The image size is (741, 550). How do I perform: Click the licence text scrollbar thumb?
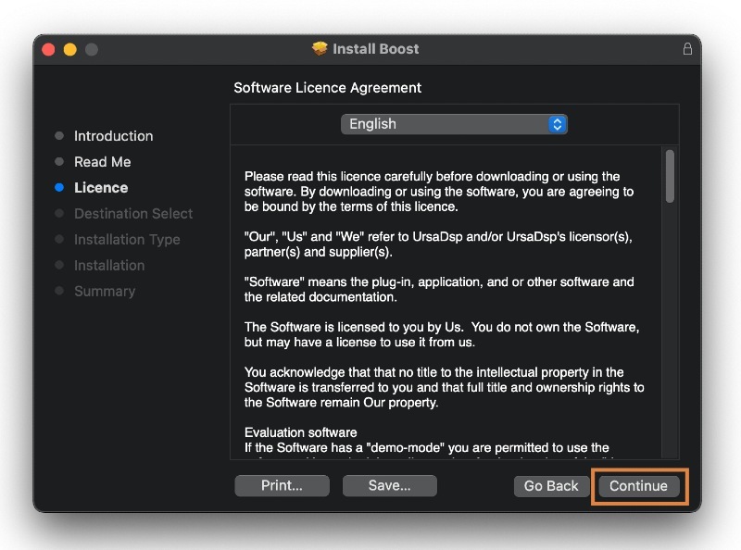tap(670, 176)
